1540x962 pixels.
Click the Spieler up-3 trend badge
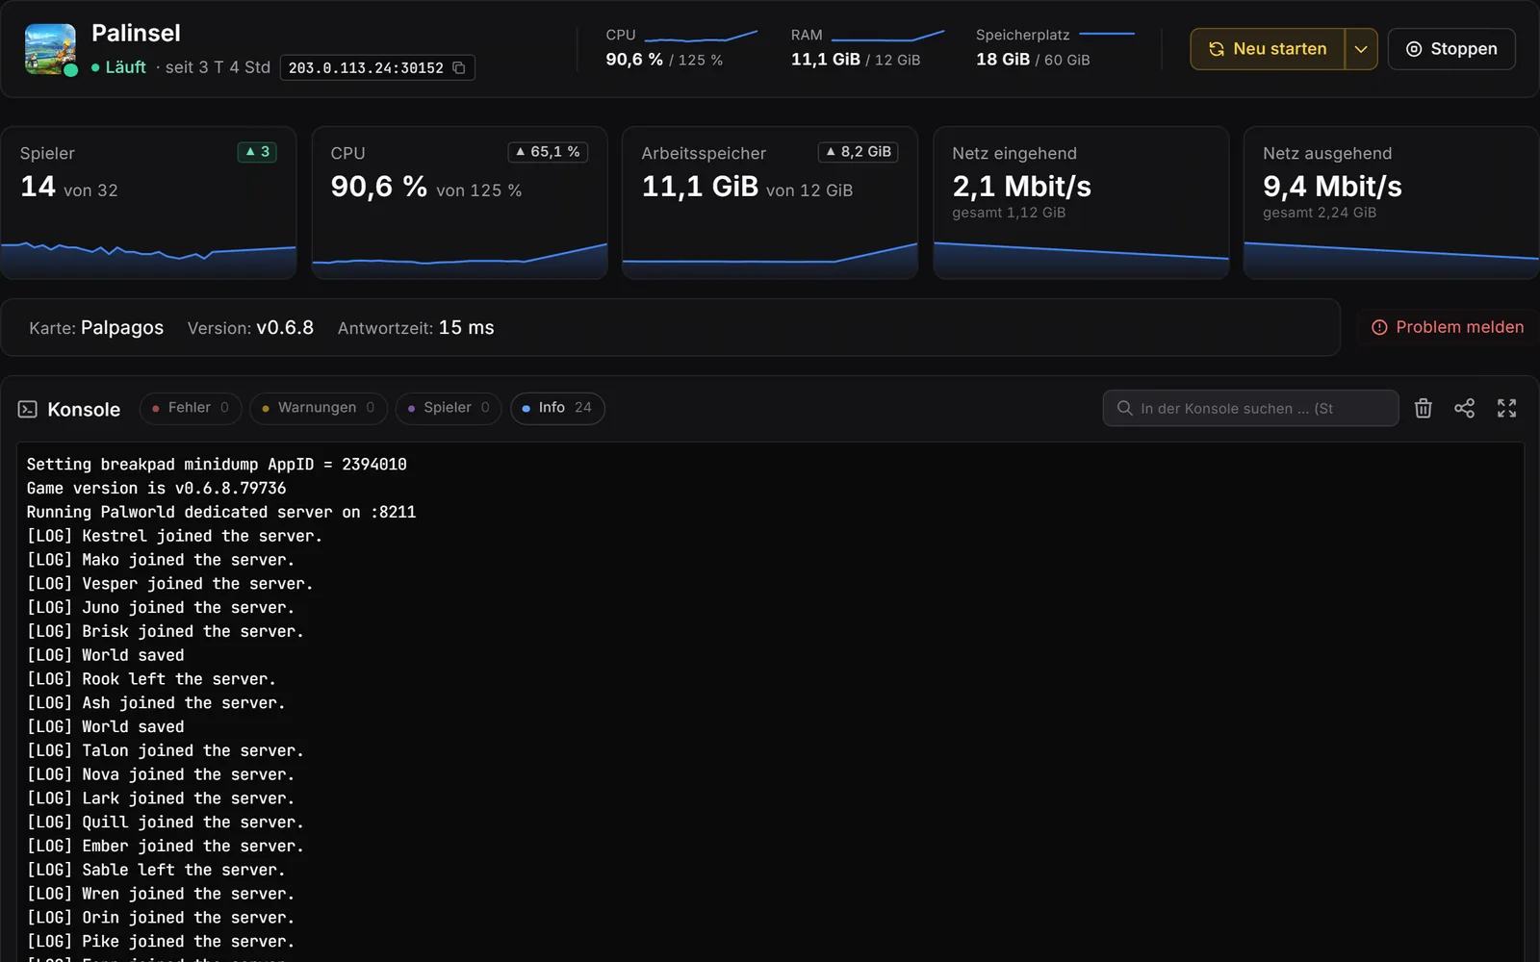pyautogui.click(x=257, y=152)
